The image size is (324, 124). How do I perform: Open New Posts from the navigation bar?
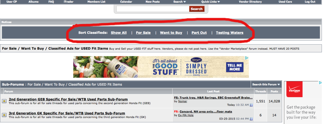click(x=153, y=2)
